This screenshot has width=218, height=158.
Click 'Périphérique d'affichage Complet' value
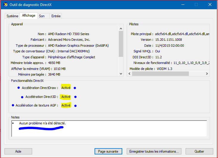point(71,57)
